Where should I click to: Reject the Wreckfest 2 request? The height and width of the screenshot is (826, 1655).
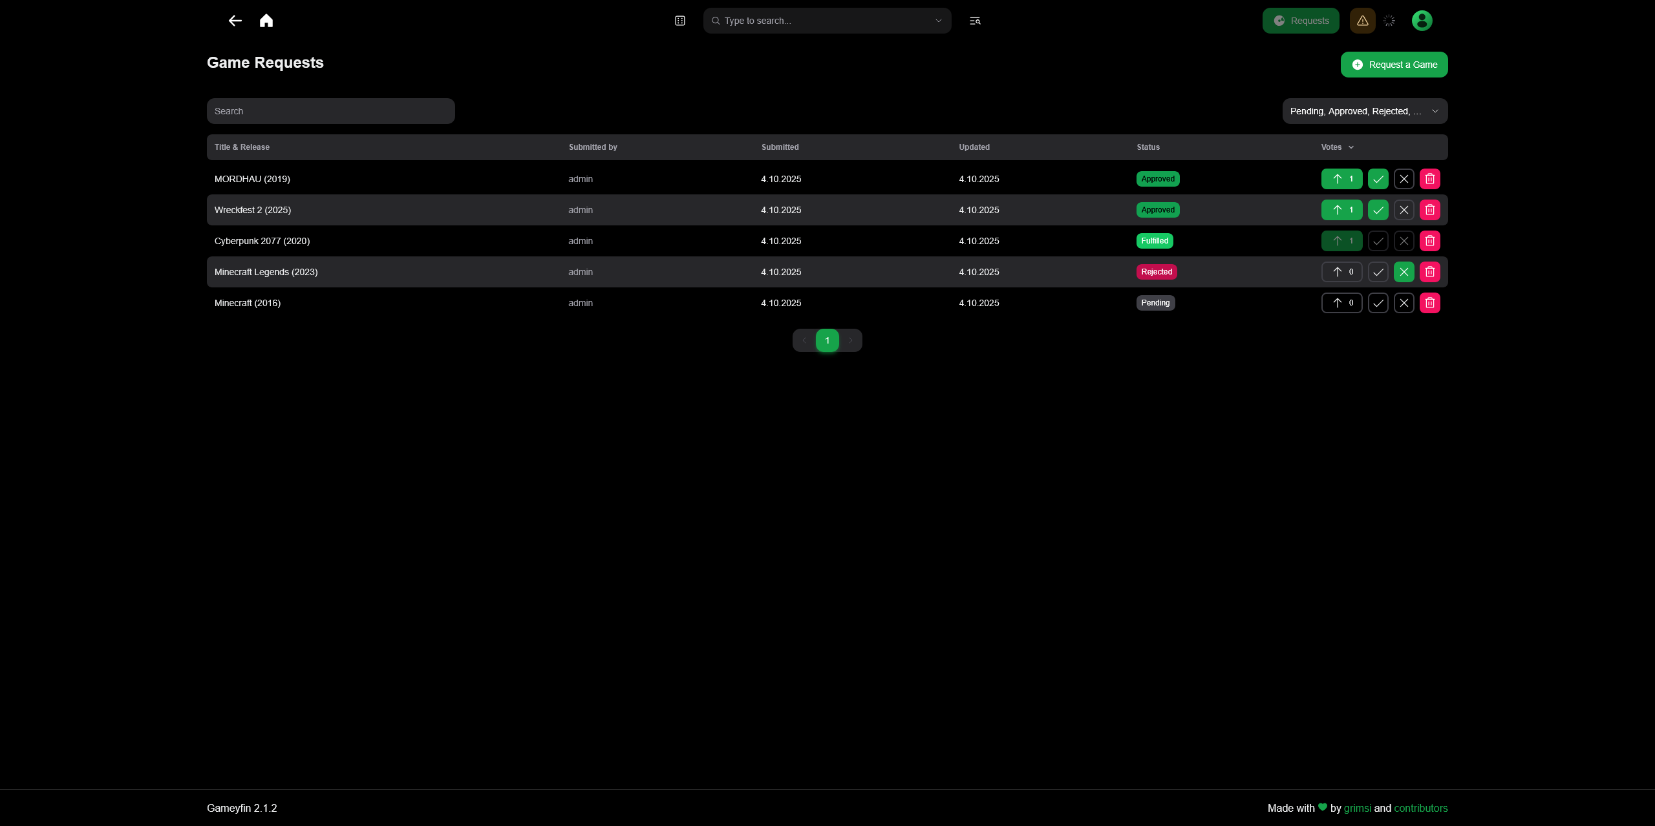click(x=1404, y=210)
